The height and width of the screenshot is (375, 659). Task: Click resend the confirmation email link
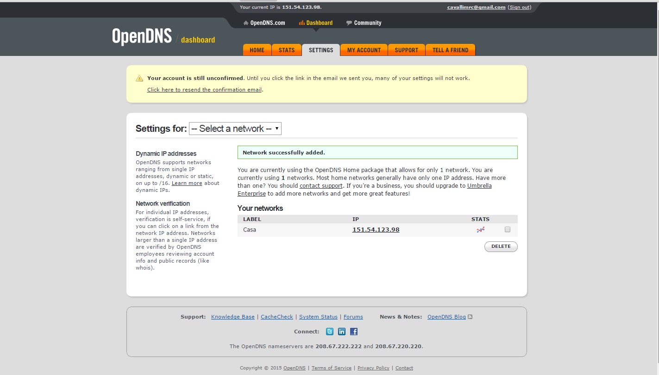(x=204, y=90)
